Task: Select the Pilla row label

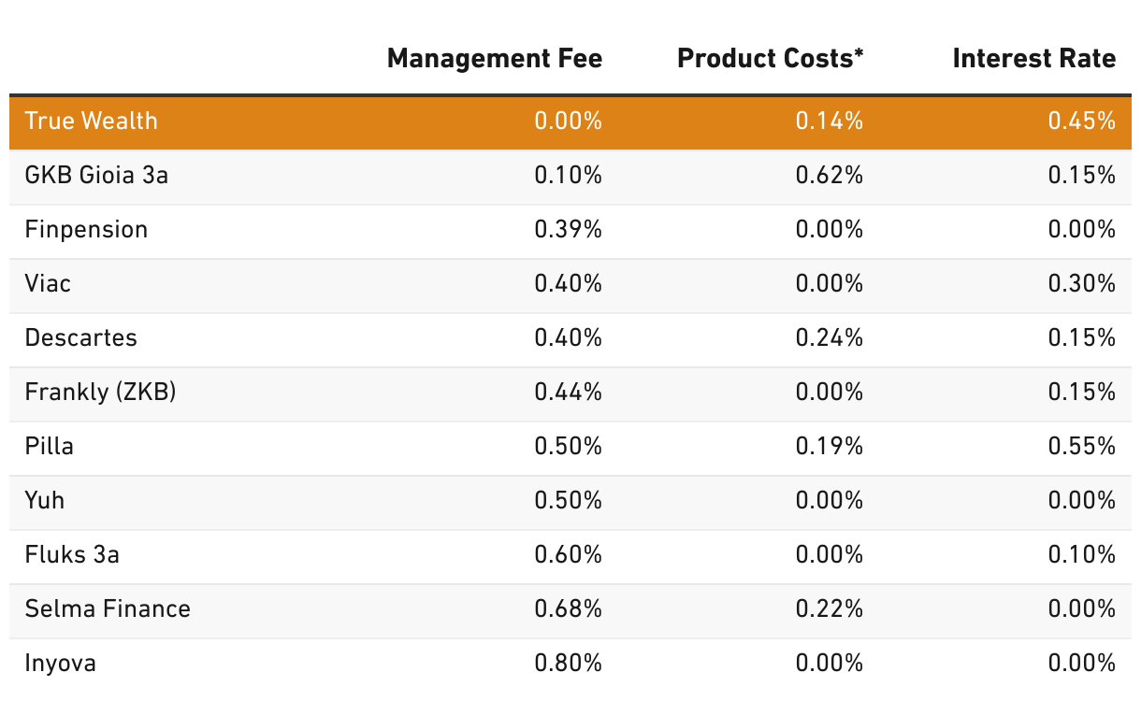Action: (50, 446)
